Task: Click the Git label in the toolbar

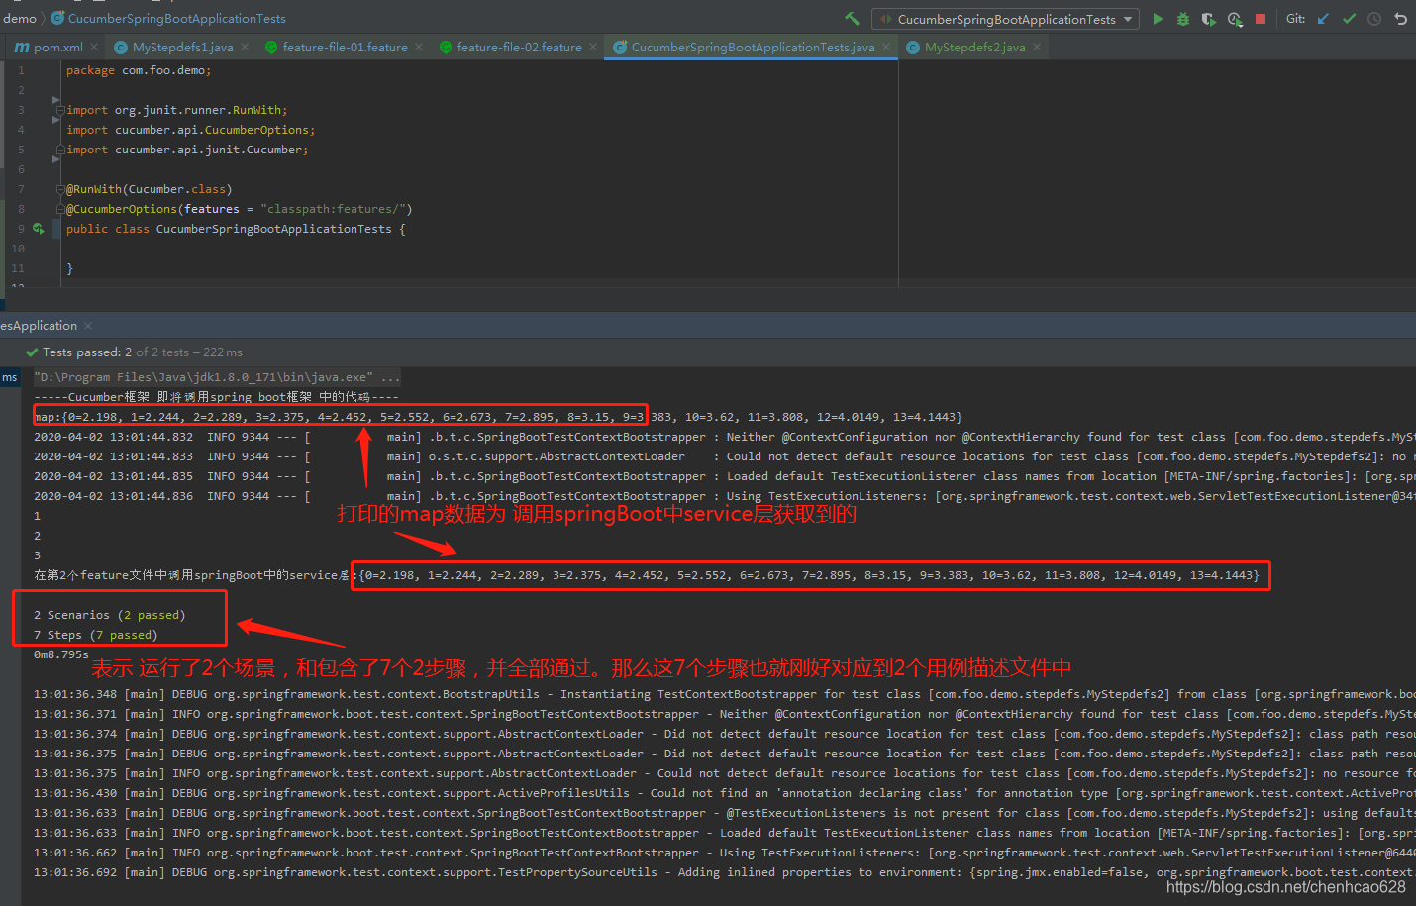Action: pyautogui.click(x=1295, y=19)
